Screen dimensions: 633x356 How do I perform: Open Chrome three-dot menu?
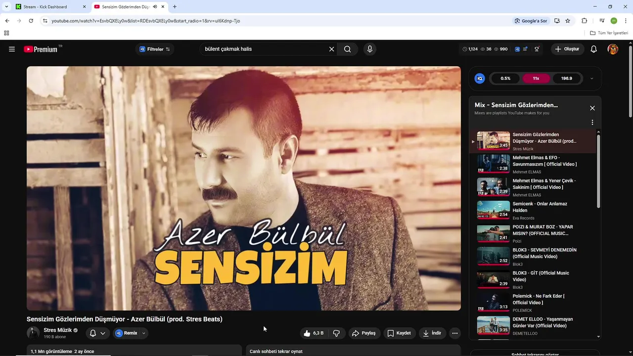pyautogui.click(x=625, y=21)
